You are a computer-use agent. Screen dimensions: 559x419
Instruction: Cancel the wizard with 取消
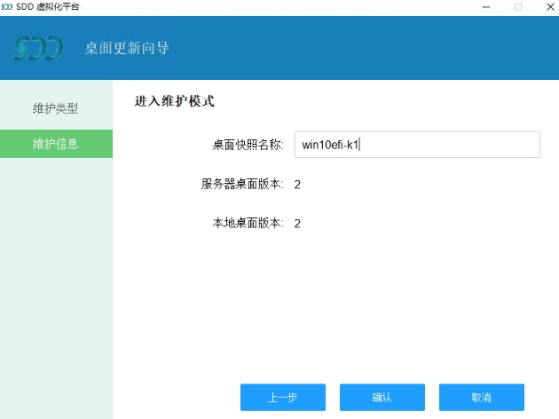click(x=481, y=397)
